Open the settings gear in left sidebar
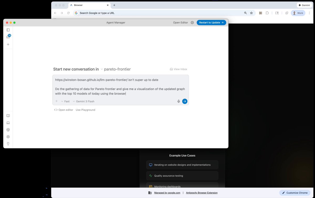315x198 pixels. tap(8, 137)
